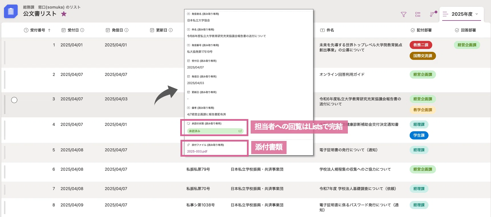Click the 教学企画課 yellow tag
Viewport: 491px width, 217px height.
coord(423,110)
